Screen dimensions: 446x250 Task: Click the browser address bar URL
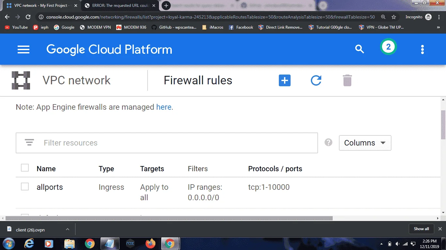point(210,17)
